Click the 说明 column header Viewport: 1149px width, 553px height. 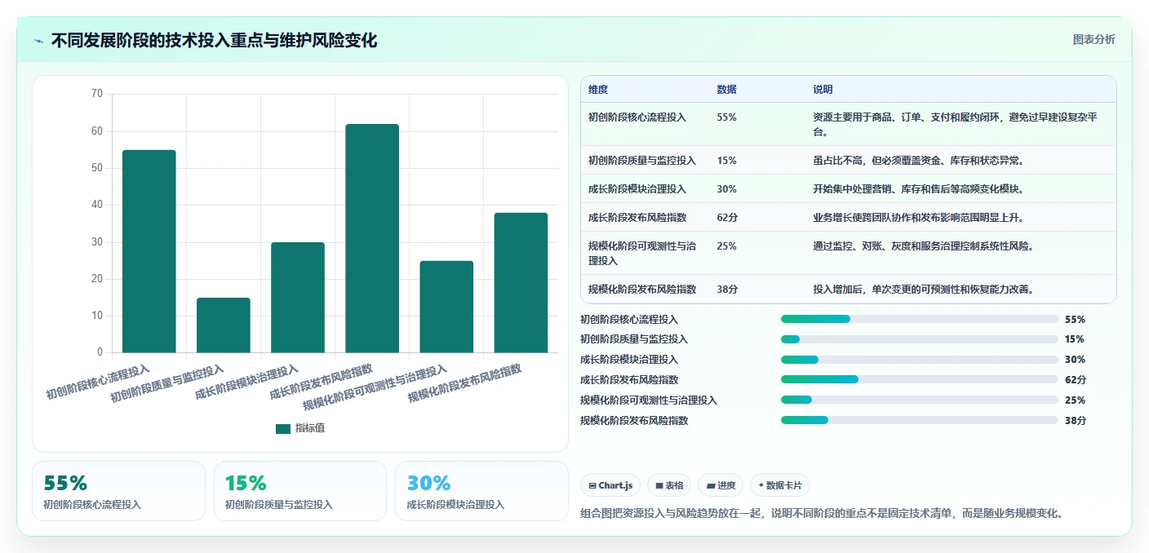point(823,90)
